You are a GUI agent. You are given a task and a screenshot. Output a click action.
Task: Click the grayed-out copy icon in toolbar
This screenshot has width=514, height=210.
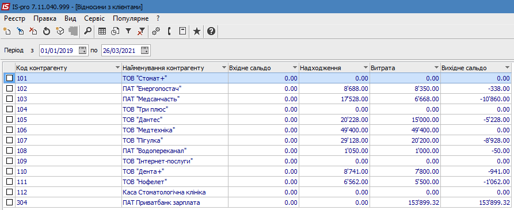tap(73, 31)
